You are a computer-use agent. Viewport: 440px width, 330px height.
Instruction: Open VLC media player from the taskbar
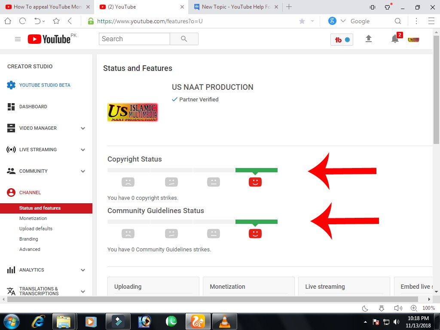pos(224,321)
